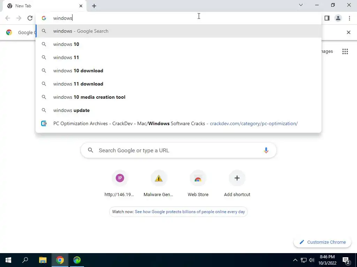
Task: Go back using the back arrow
Action: (8, 18)
